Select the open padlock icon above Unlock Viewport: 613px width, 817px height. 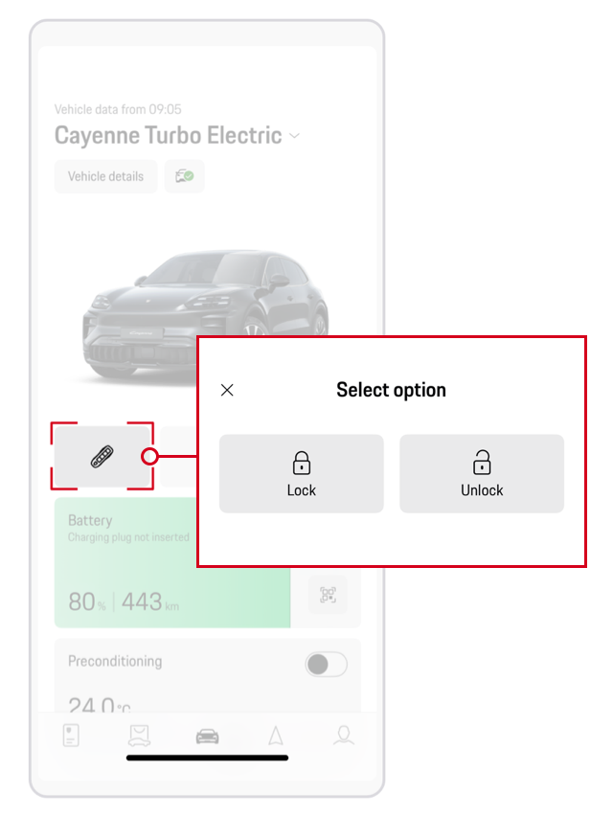coord(482,463)
